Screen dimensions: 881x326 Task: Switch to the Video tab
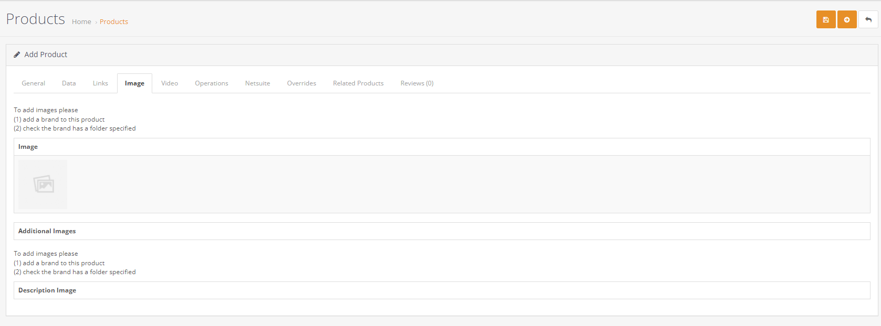170,83
